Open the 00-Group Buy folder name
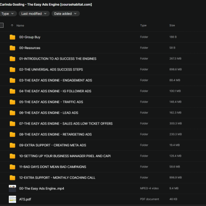206x206 pixels. [x=30, y=37]
